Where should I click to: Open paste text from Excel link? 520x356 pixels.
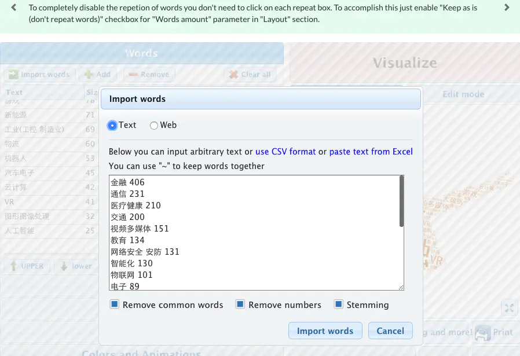pyautogui.click(x=371, y=152)
